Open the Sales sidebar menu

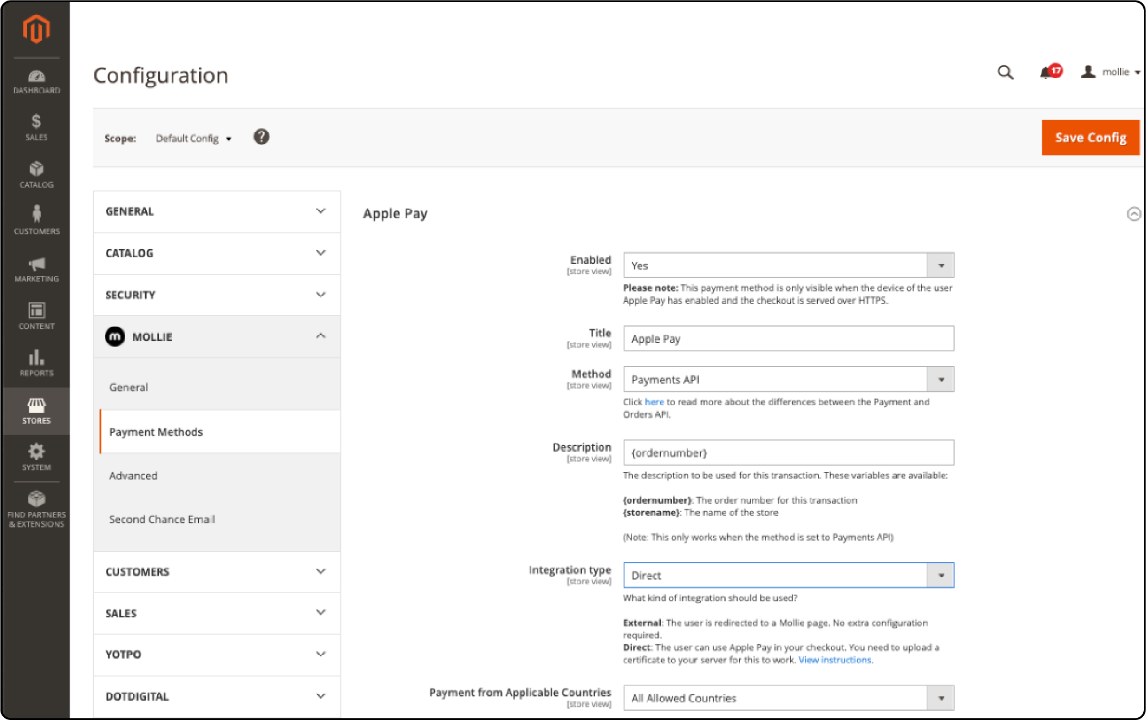coord(36,127)
